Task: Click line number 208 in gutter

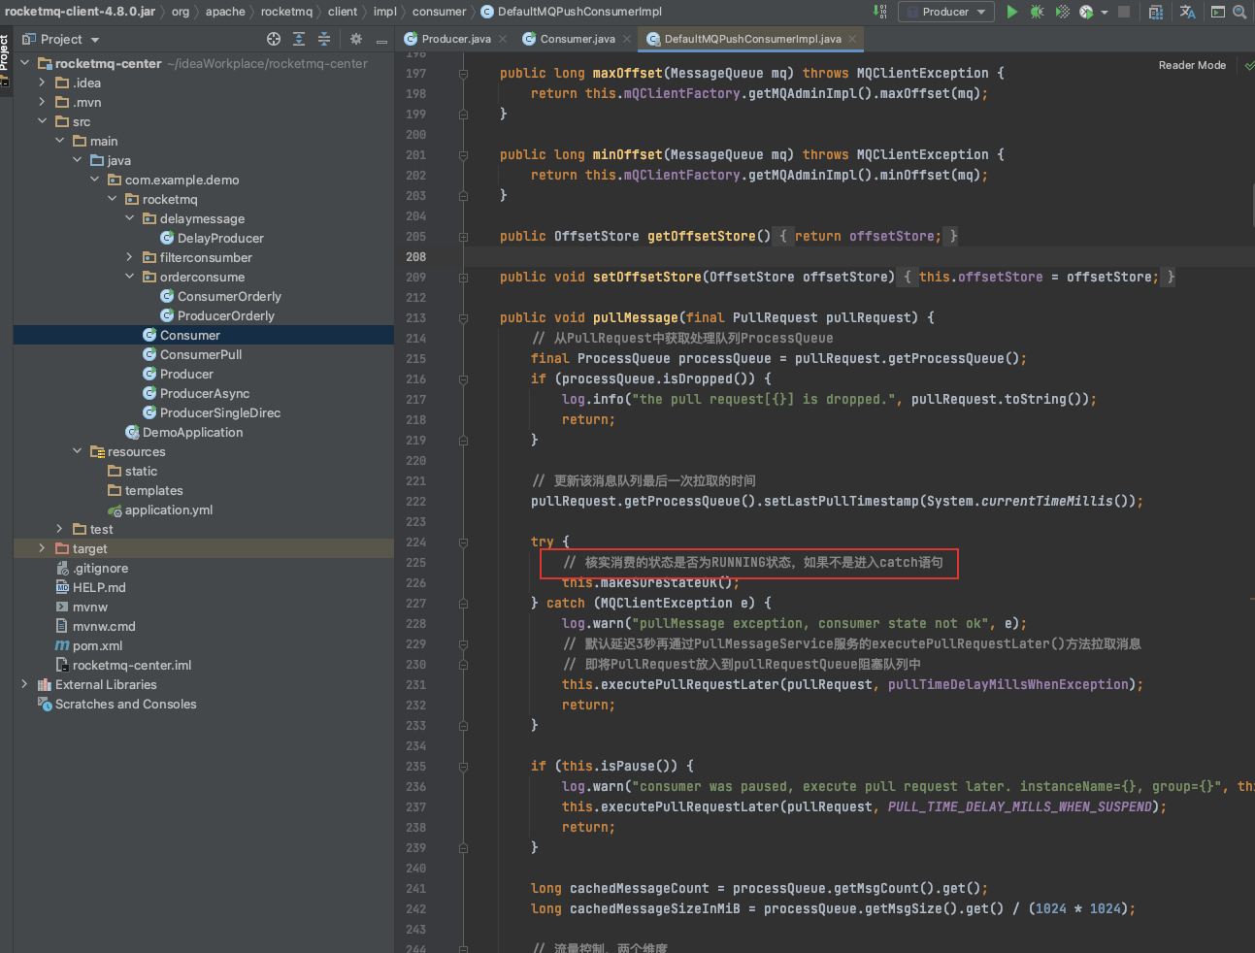Action: pyautogui.click(x=415, y=256)
